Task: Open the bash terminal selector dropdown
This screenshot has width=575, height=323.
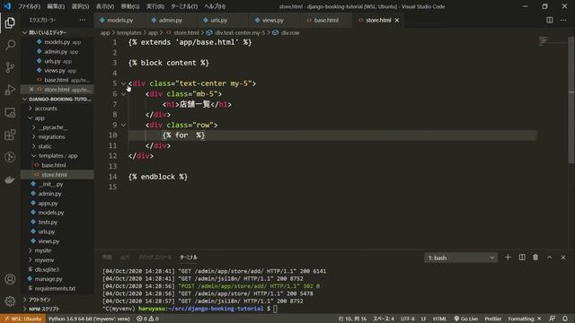Action: pyautogui.click(x=461, y=258)
